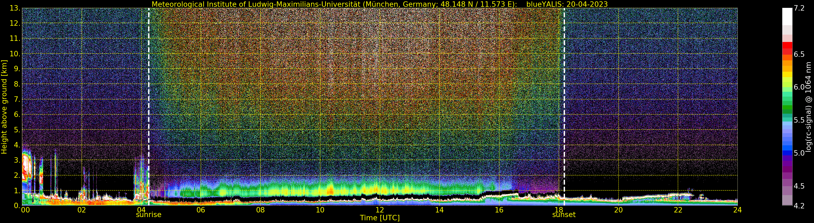Click height axis tick label 7
Viewport: 814px width, 223px height.
[x=17, y=99]
